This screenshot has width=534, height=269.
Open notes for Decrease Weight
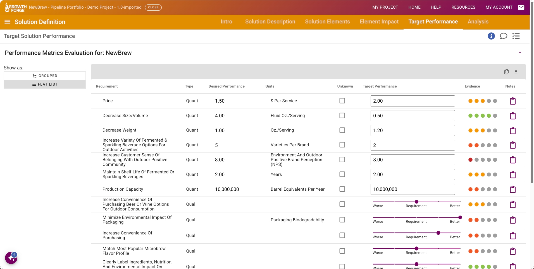(513, 130)
